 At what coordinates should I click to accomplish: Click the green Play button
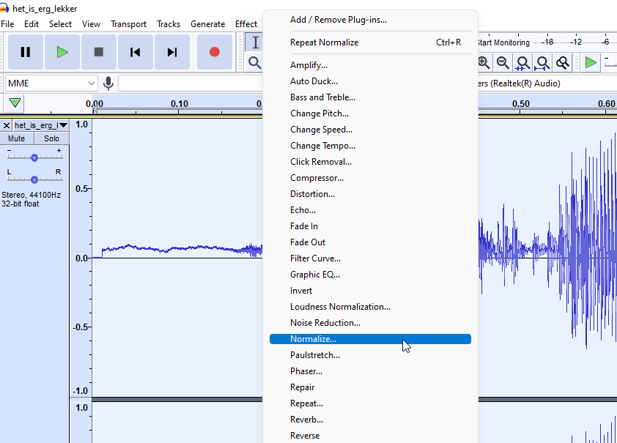coord(62,52)
